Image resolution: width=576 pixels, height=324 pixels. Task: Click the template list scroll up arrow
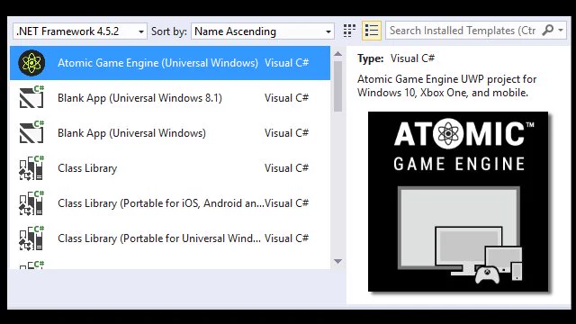point(338,54)
